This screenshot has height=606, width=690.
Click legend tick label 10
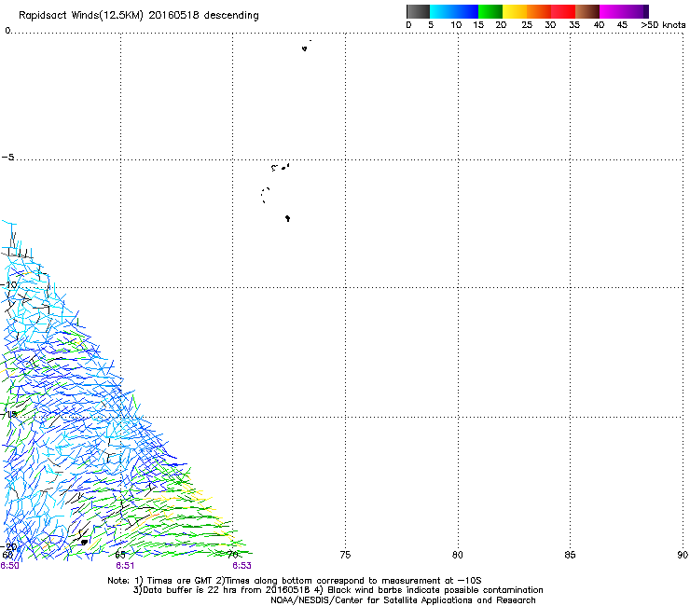456,24
